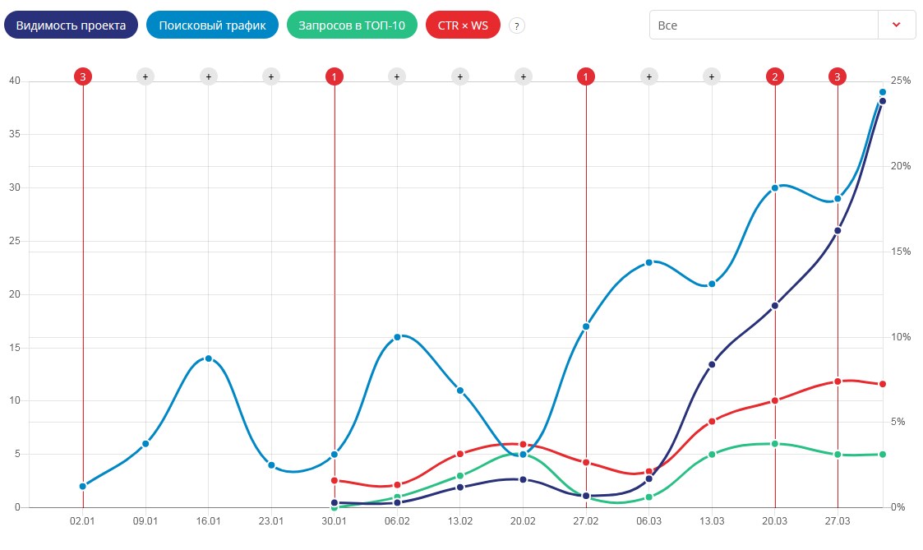The width and height of the screenshot is (923, 550).
Task: Click x-axis date label 20.02
Action: (523, 521)
